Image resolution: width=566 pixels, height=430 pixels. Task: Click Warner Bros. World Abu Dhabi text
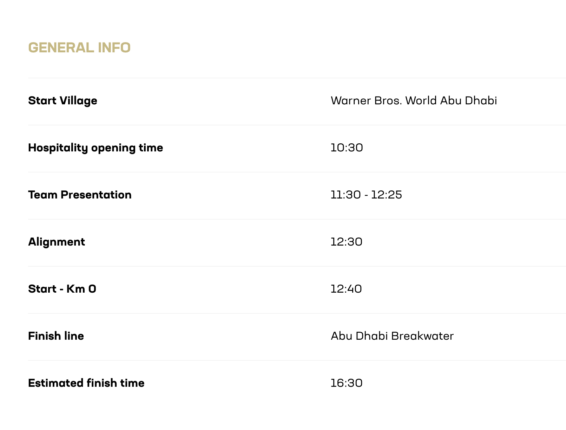[414, 100]
